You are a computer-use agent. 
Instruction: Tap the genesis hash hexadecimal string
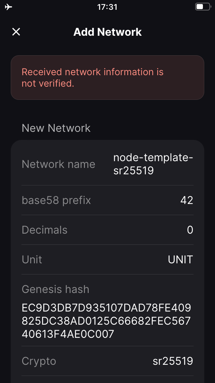[106, 321]
